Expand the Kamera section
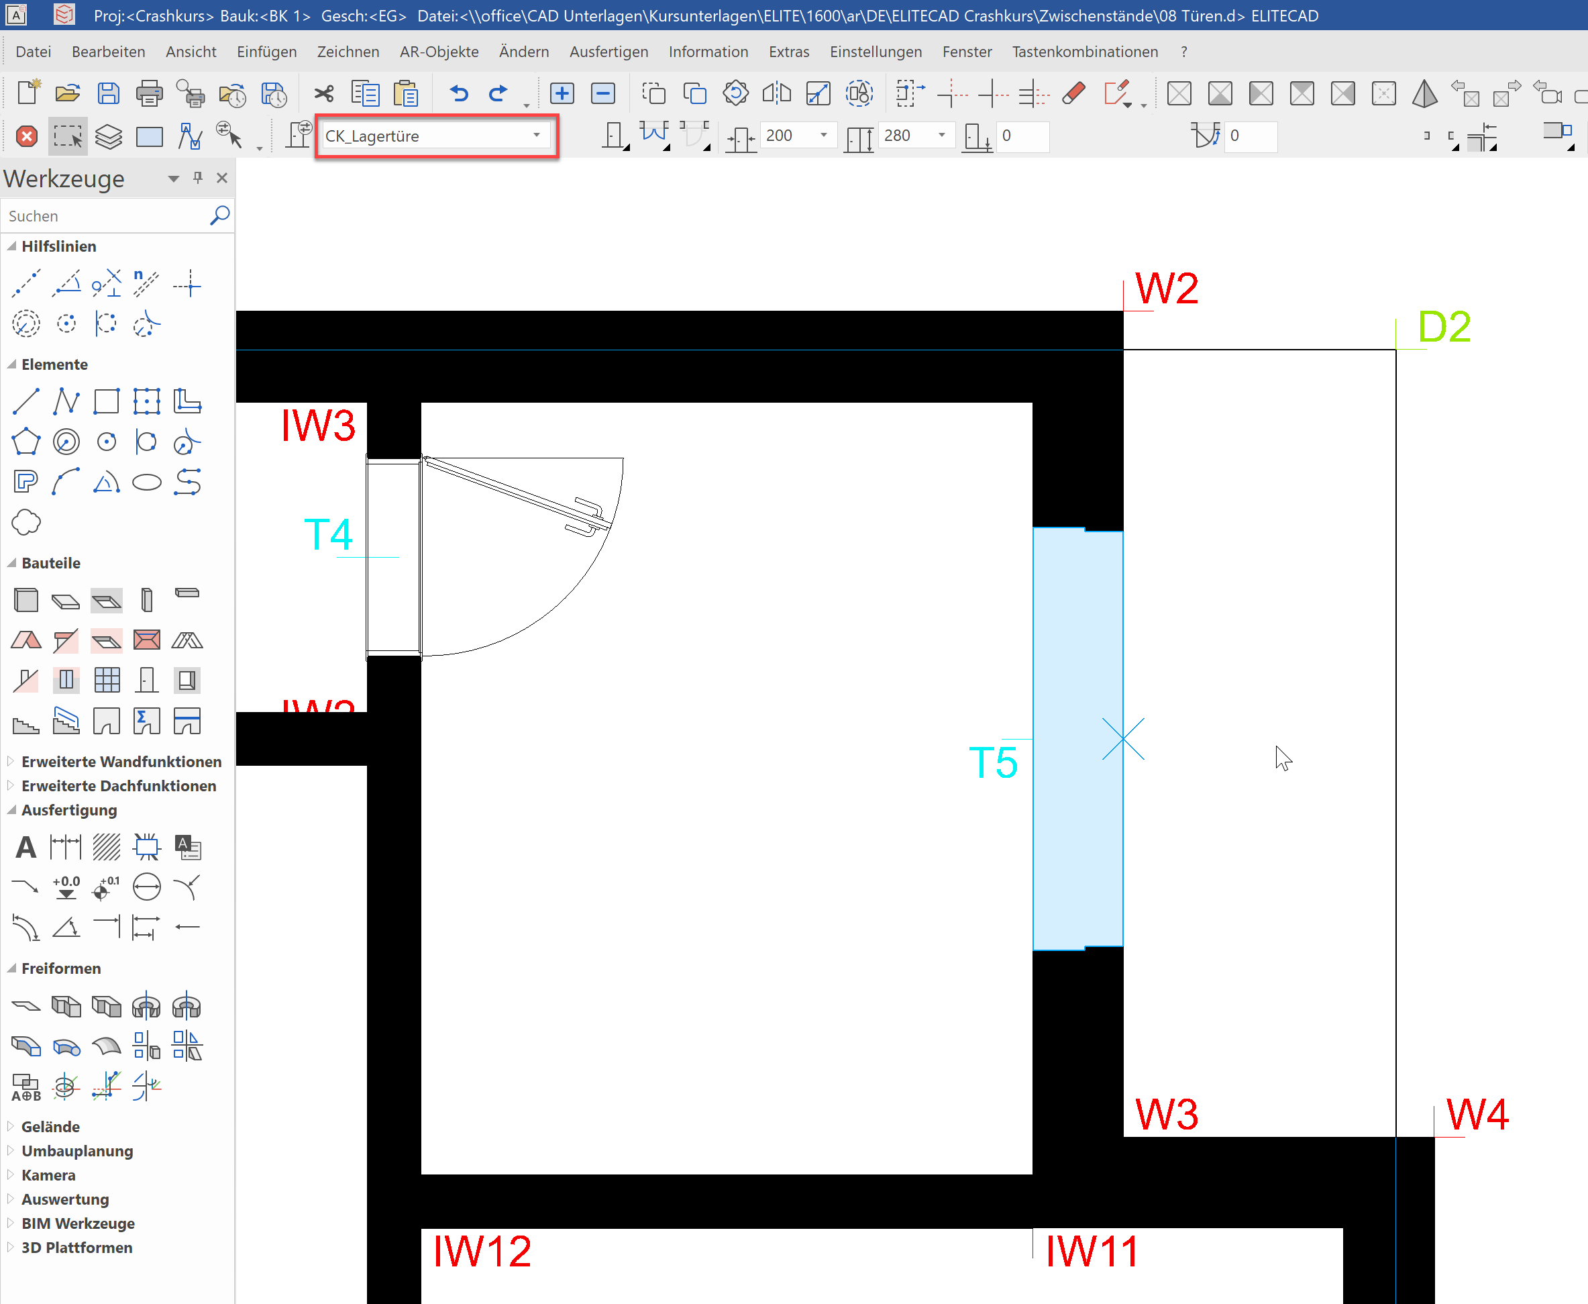 11,1174
